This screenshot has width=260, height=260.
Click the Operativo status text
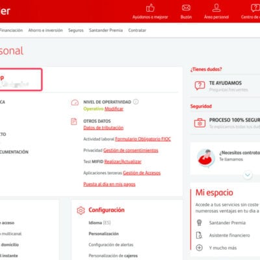point(94,109)
